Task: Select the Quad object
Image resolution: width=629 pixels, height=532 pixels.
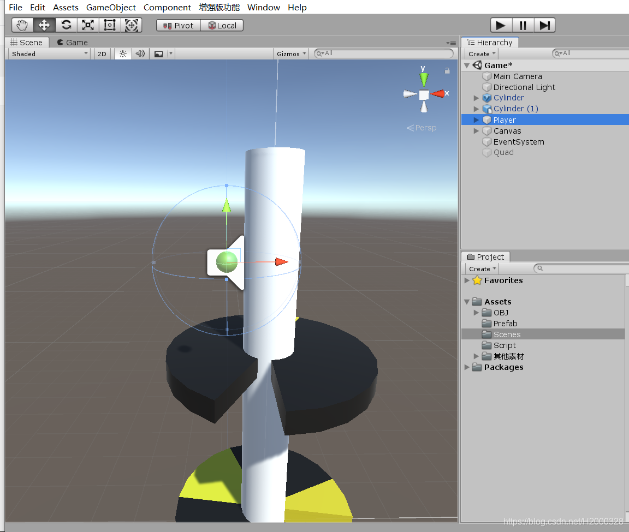Action: [x=503, y=152]
